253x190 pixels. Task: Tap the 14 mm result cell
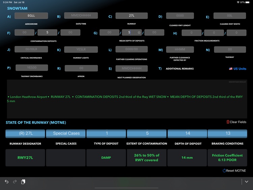pos(187,158)
